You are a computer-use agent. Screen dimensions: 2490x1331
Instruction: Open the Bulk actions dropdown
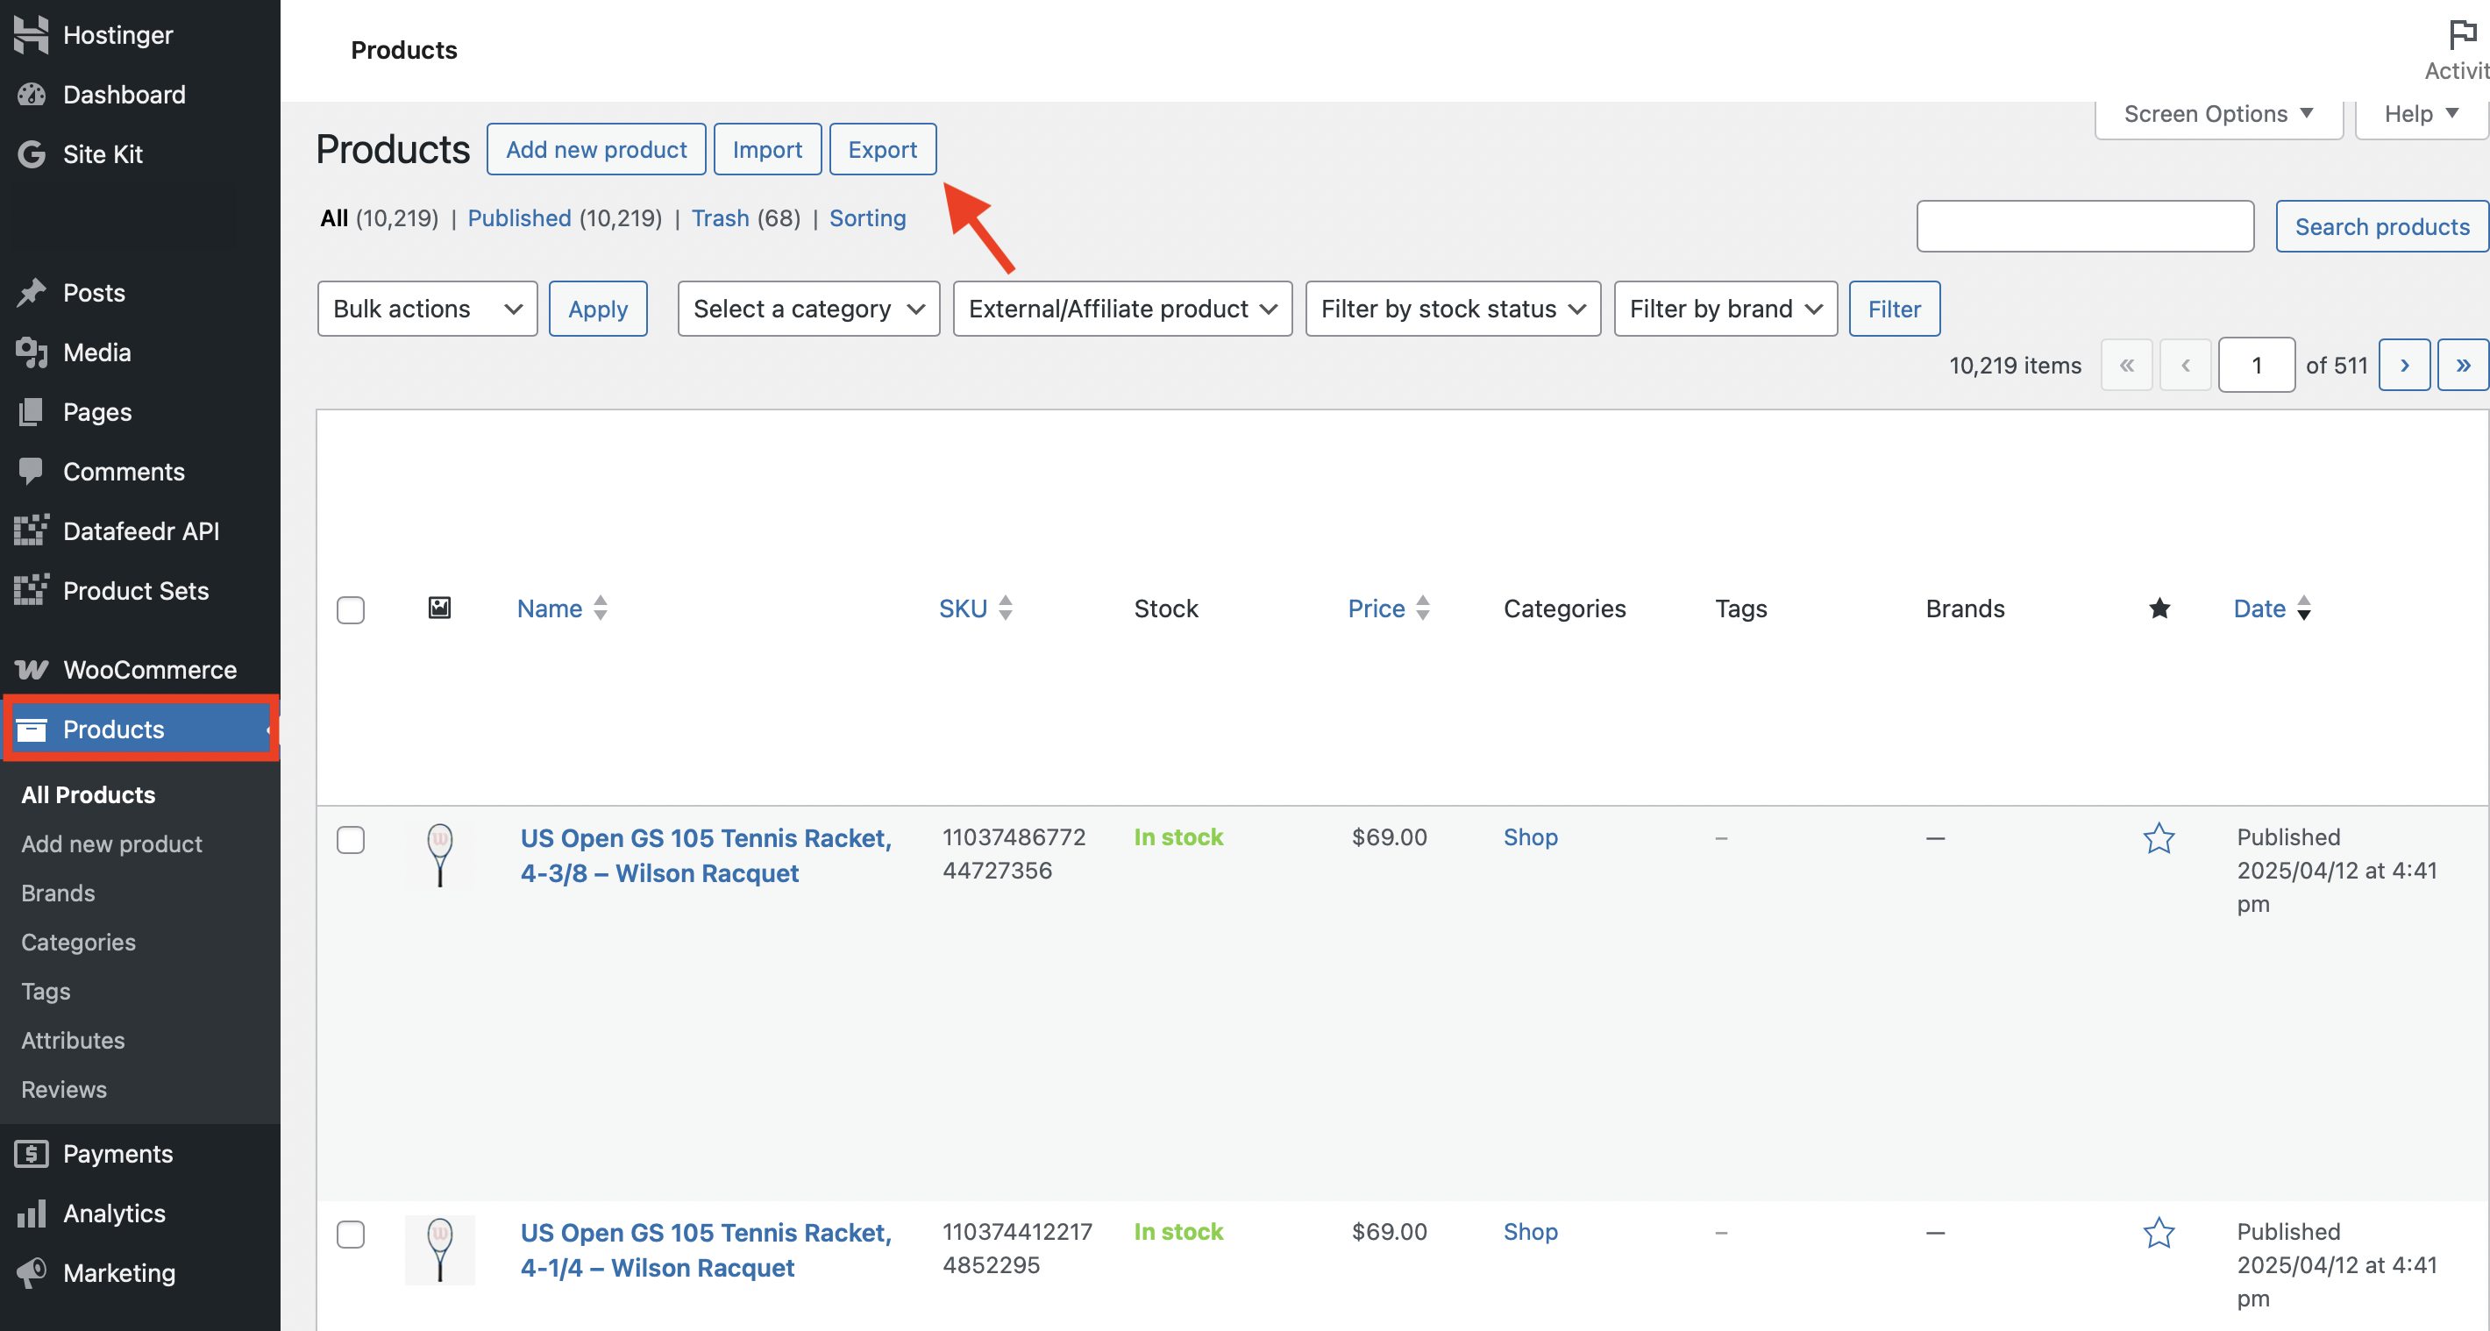(427, 309)
